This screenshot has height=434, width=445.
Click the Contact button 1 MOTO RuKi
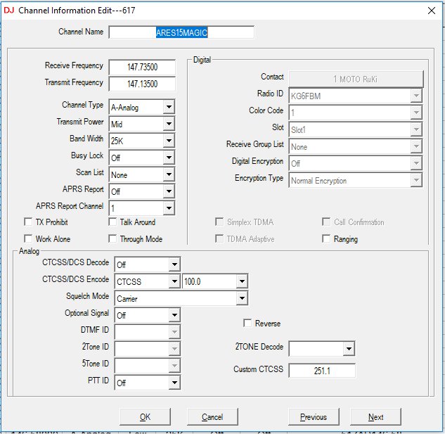click(x=356, y=79)
